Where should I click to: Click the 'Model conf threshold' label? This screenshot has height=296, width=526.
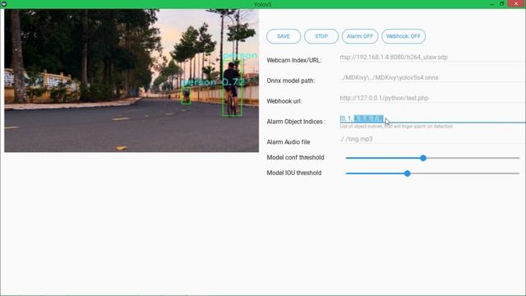(295, 157)
